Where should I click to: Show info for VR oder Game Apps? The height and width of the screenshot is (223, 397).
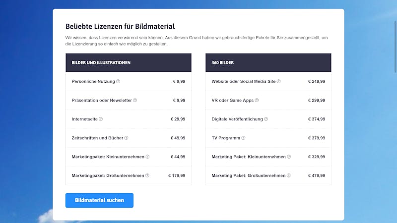click(257, 100)
